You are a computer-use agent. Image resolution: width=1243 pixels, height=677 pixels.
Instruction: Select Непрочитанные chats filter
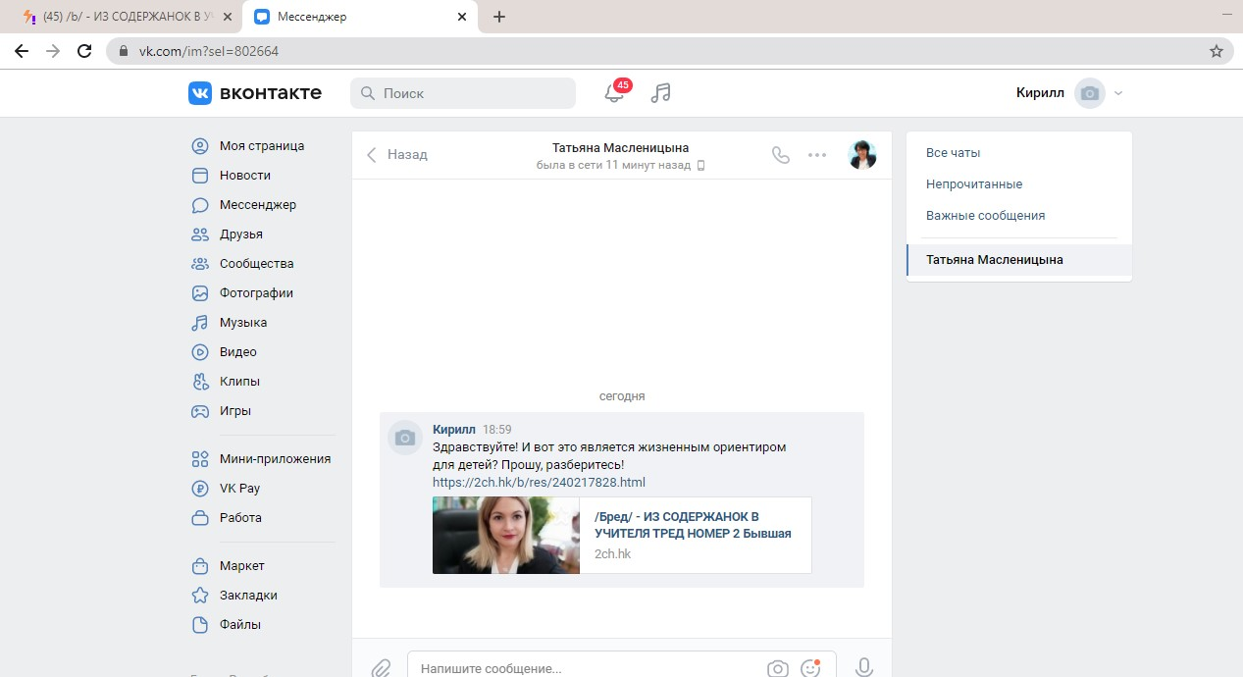click(974, 184)
